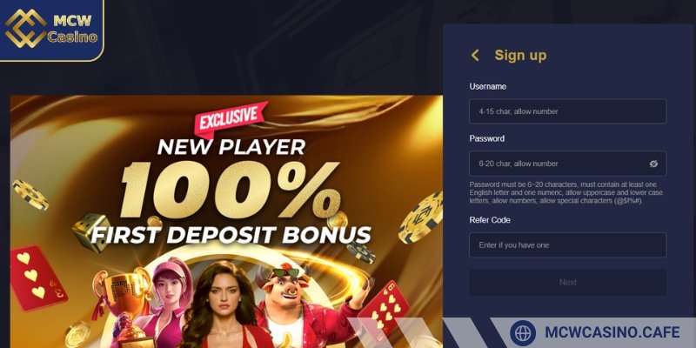The width and height of the screenshot is (696, 348).
Task: Click the Refer Code input field
Action: 568,245
